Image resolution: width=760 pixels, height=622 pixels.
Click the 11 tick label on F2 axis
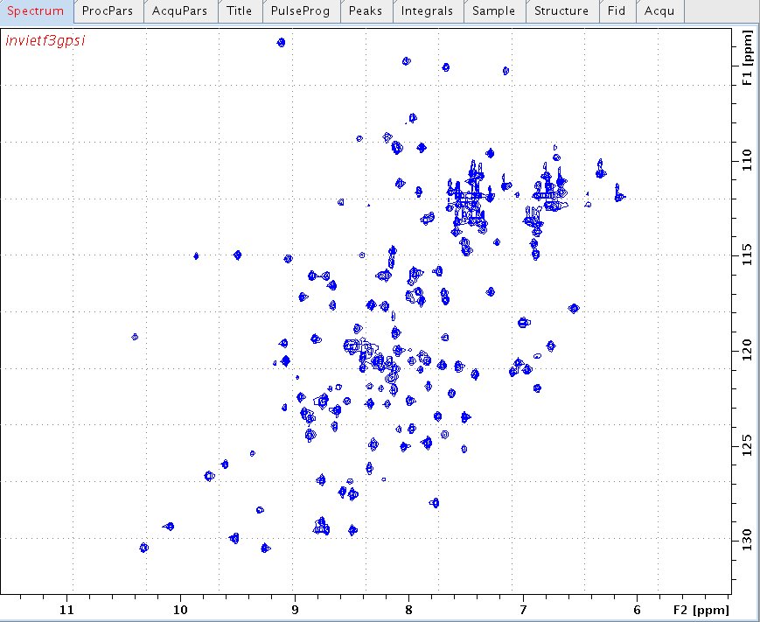66,608
